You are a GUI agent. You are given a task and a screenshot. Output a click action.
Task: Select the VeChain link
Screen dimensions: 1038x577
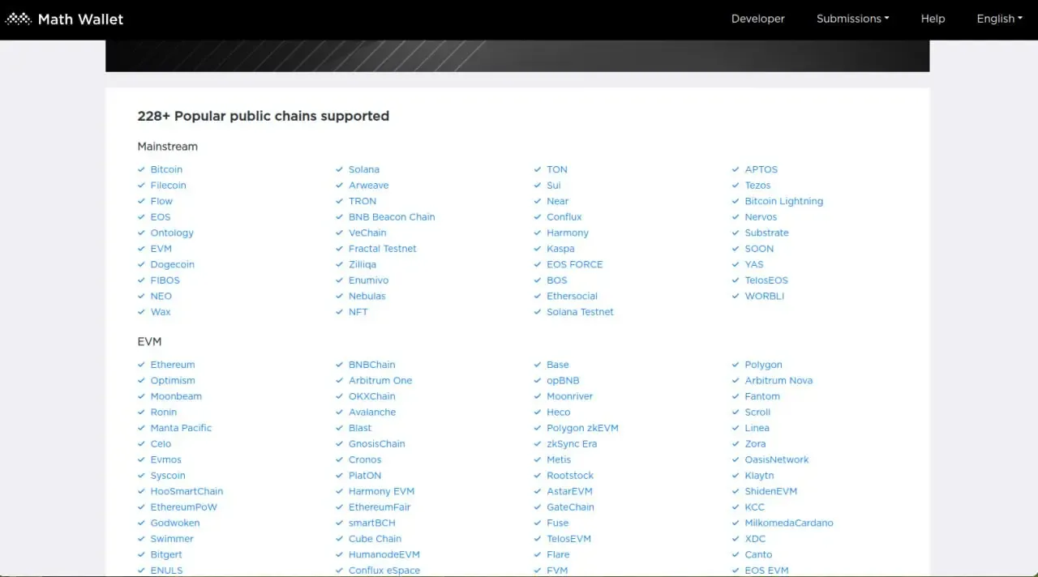367,233
